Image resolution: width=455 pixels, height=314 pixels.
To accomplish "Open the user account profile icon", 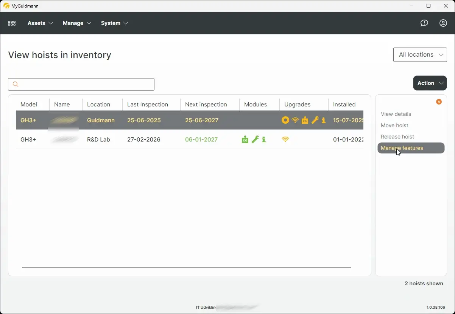I will click(x=443, y=23).
